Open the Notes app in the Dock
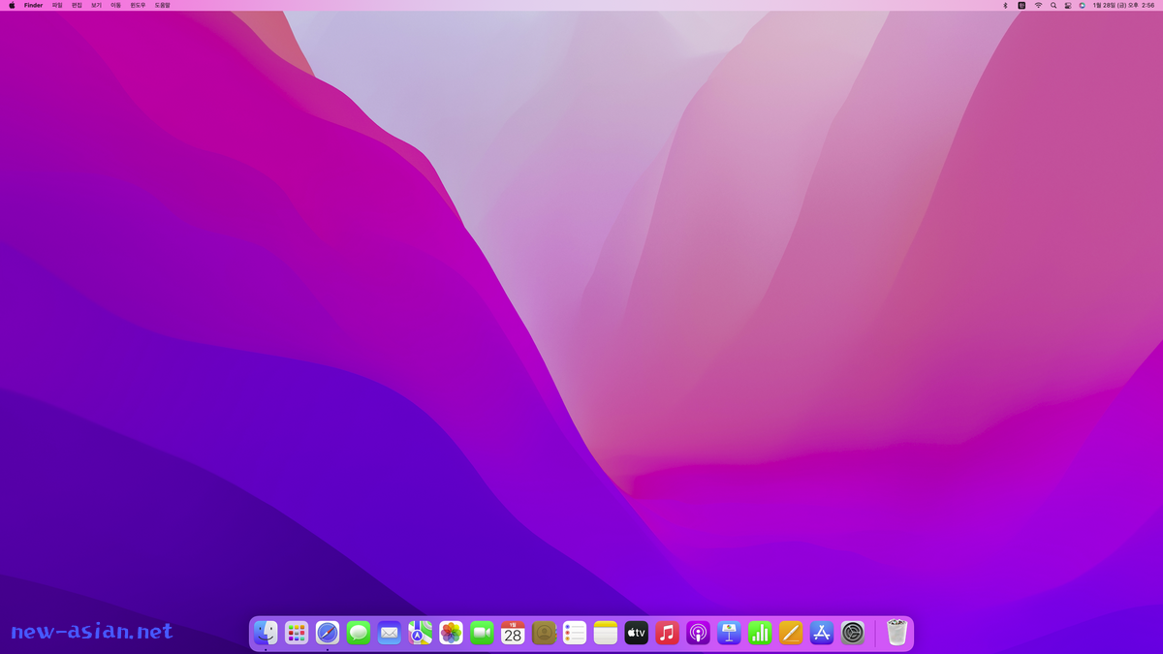1163x654 pixels. click(606, 633)
